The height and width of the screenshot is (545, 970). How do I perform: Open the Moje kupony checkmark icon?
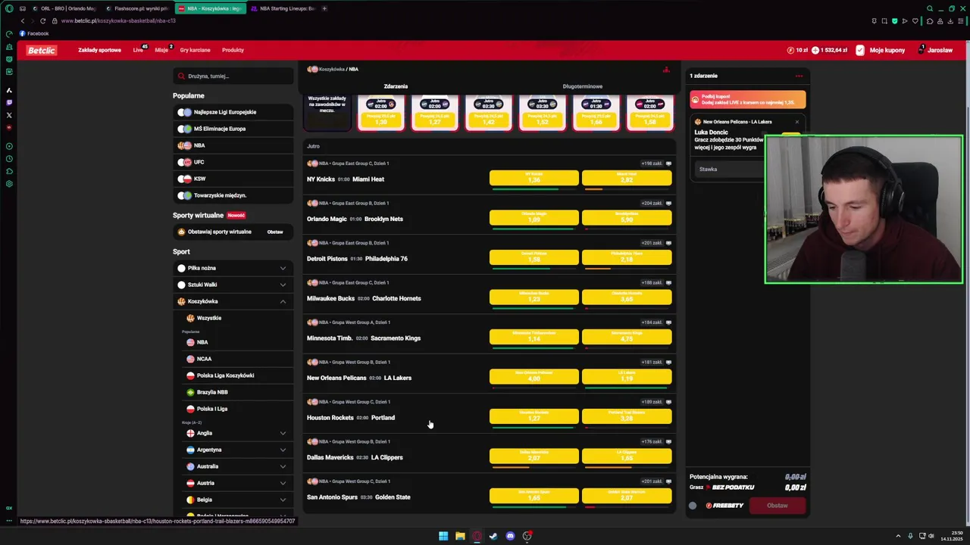pos(860,50)
